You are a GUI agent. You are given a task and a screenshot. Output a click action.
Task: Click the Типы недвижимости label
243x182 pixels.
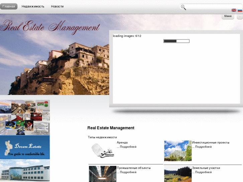tap(102, 137)
